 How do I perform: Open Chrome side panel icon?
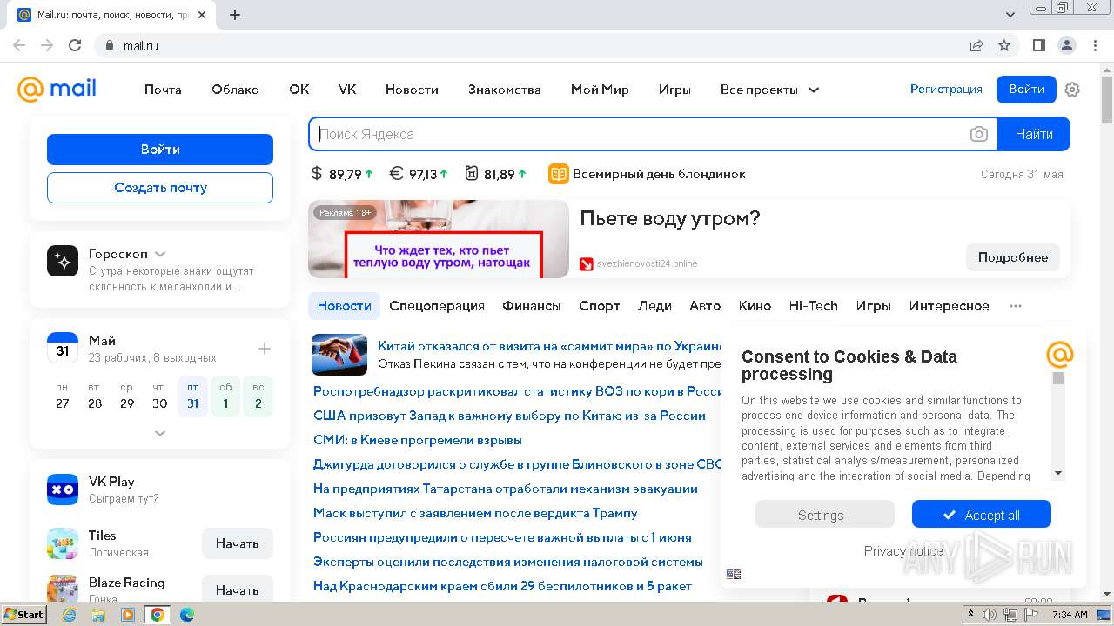(x=1039, y=45)
